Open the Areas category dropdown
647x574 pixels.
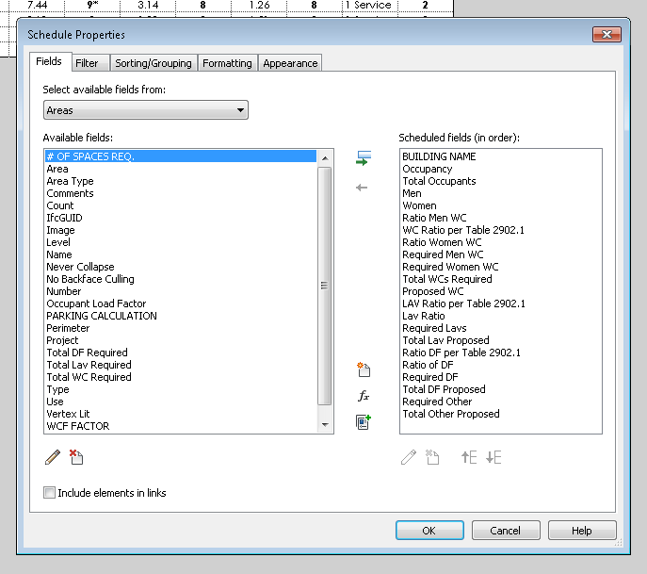146,110
